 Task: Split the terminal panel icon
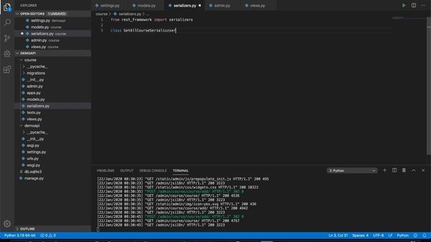395,170
